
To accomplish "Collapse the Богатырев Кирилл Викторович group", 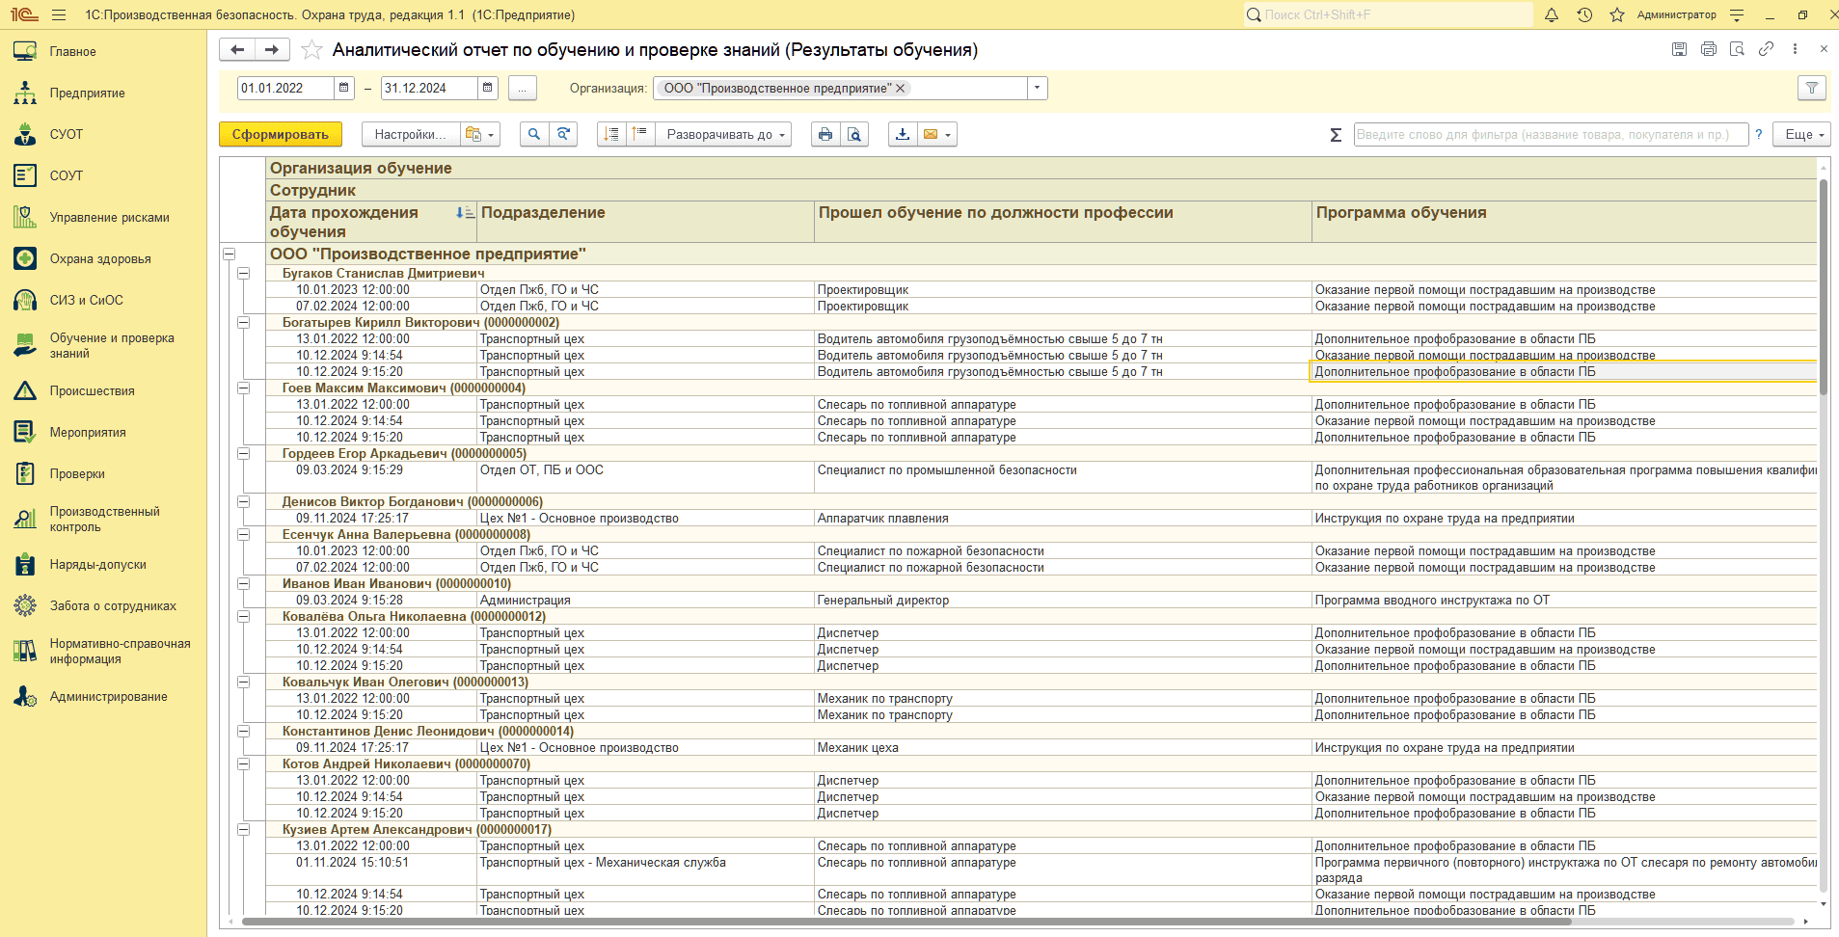I will (244, 323).
